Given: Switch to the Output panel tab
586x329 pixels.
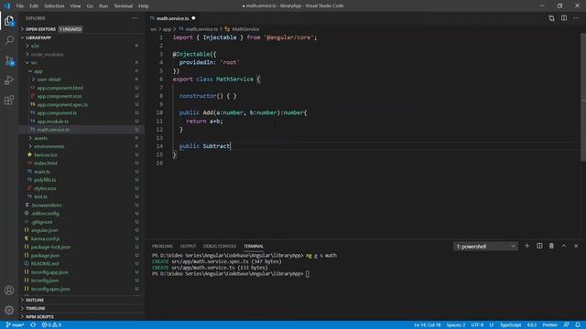Looking at the screenshot, I should (188, 246).
